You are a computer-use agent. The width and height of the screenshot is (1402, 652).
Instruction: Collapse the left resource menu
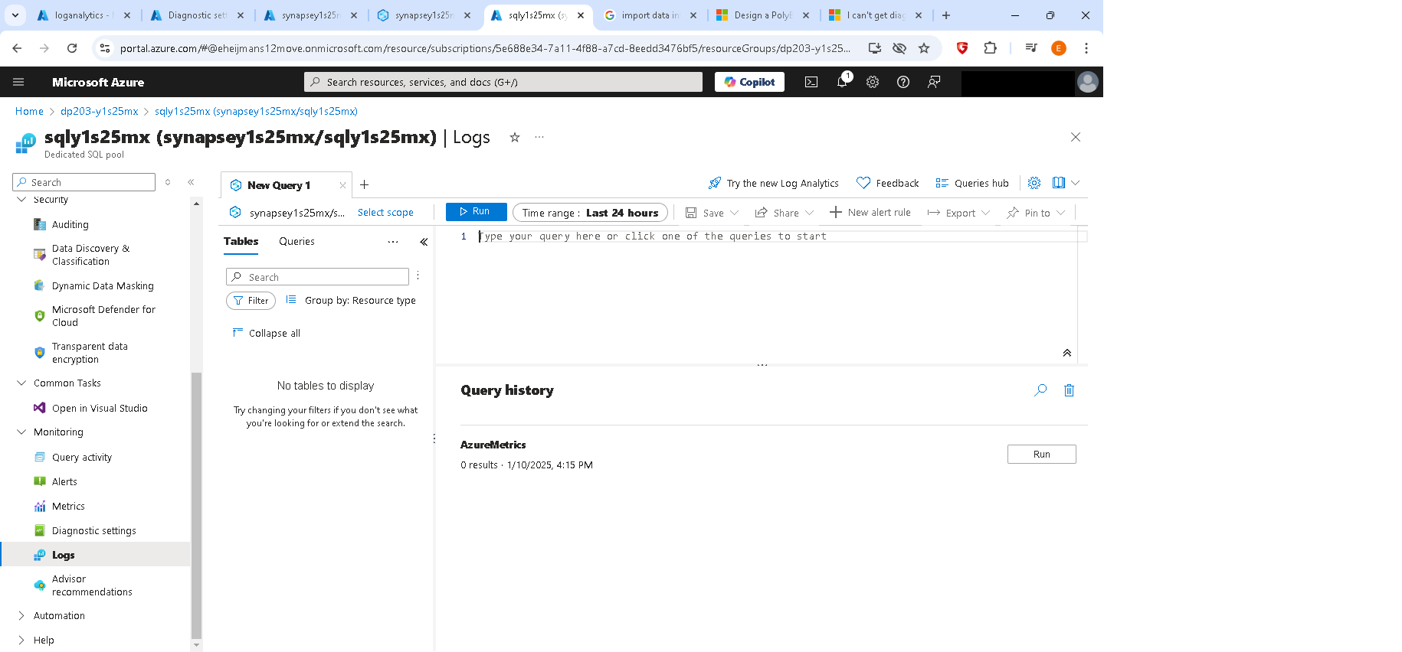tap(191, 182)
